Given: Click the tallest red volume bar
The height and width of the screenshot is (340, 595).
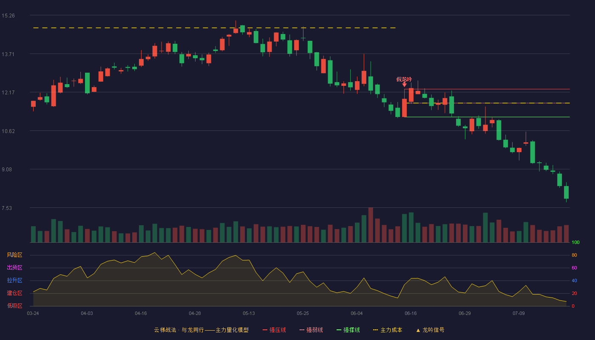Looking at the screenshot, I should (371, 225).
